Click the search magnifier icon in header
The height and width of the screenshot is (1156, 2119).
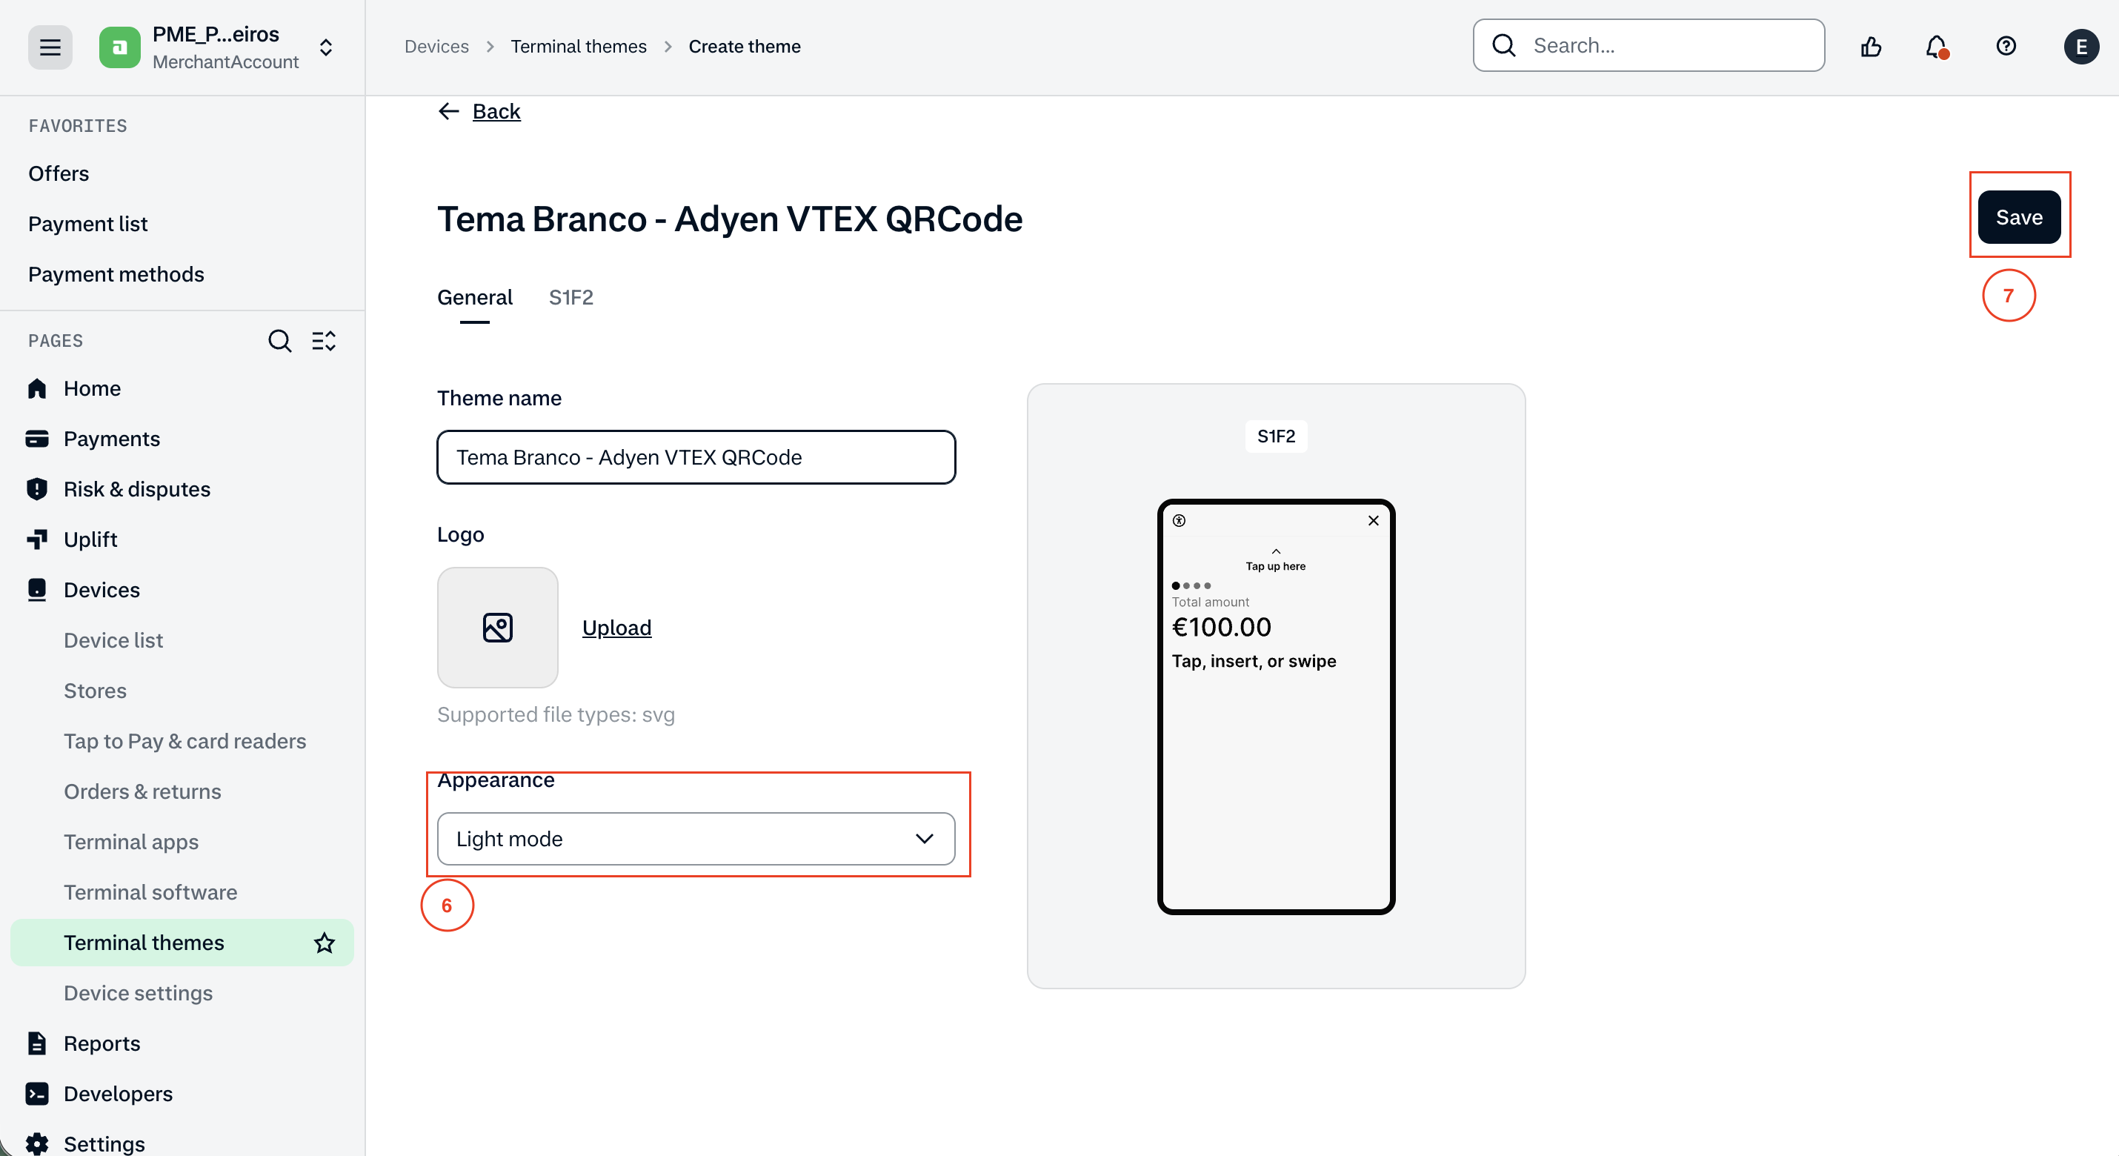tap(1504, 45)
